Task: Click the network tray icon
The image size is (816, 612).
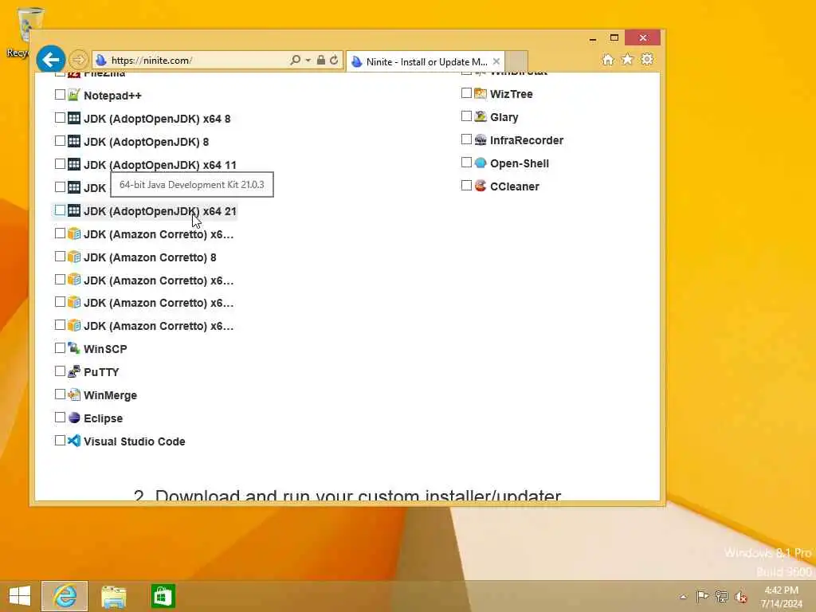Action: pyautogui.click(x=721, y=596)
